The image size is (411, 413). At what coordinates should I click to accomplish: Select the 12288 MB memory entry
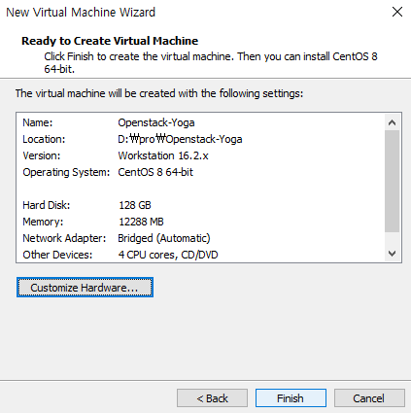click(141, 222)
